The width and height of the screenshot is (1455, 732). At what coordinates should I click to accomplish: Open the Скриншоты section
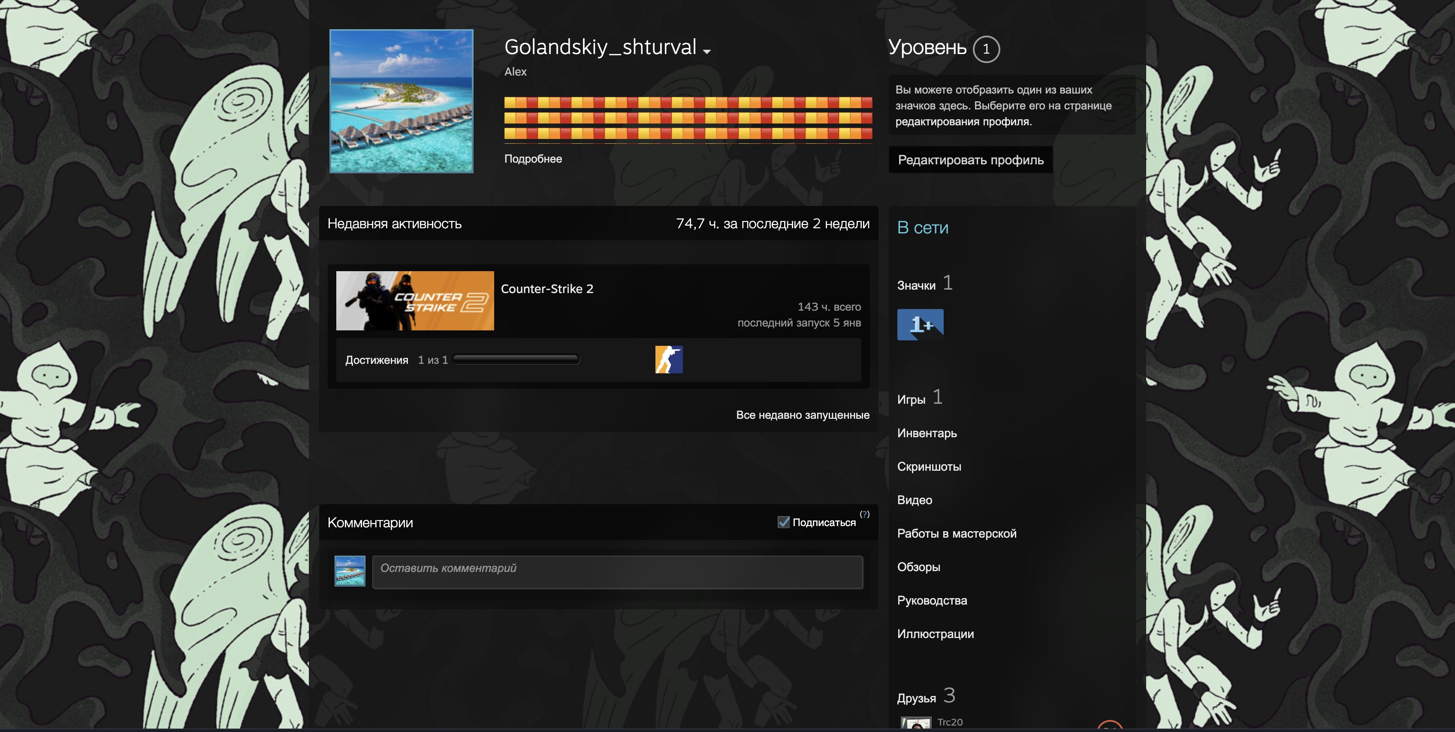tap(929, 466)
